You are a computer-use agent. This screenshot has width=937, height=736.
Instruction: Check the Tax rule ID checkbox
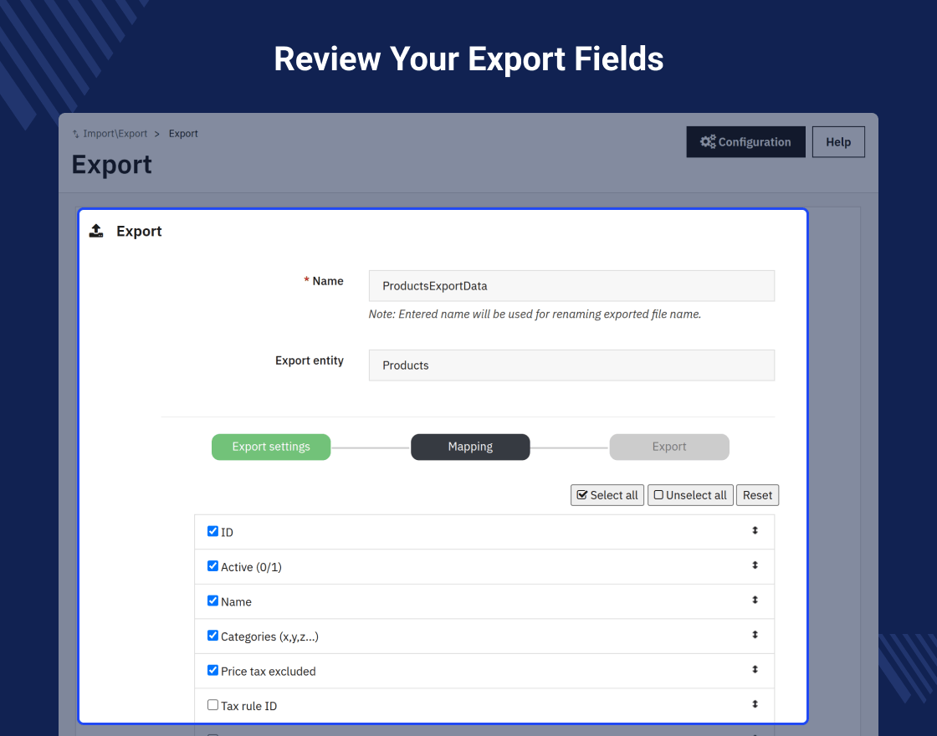click(x=212, y=704)
